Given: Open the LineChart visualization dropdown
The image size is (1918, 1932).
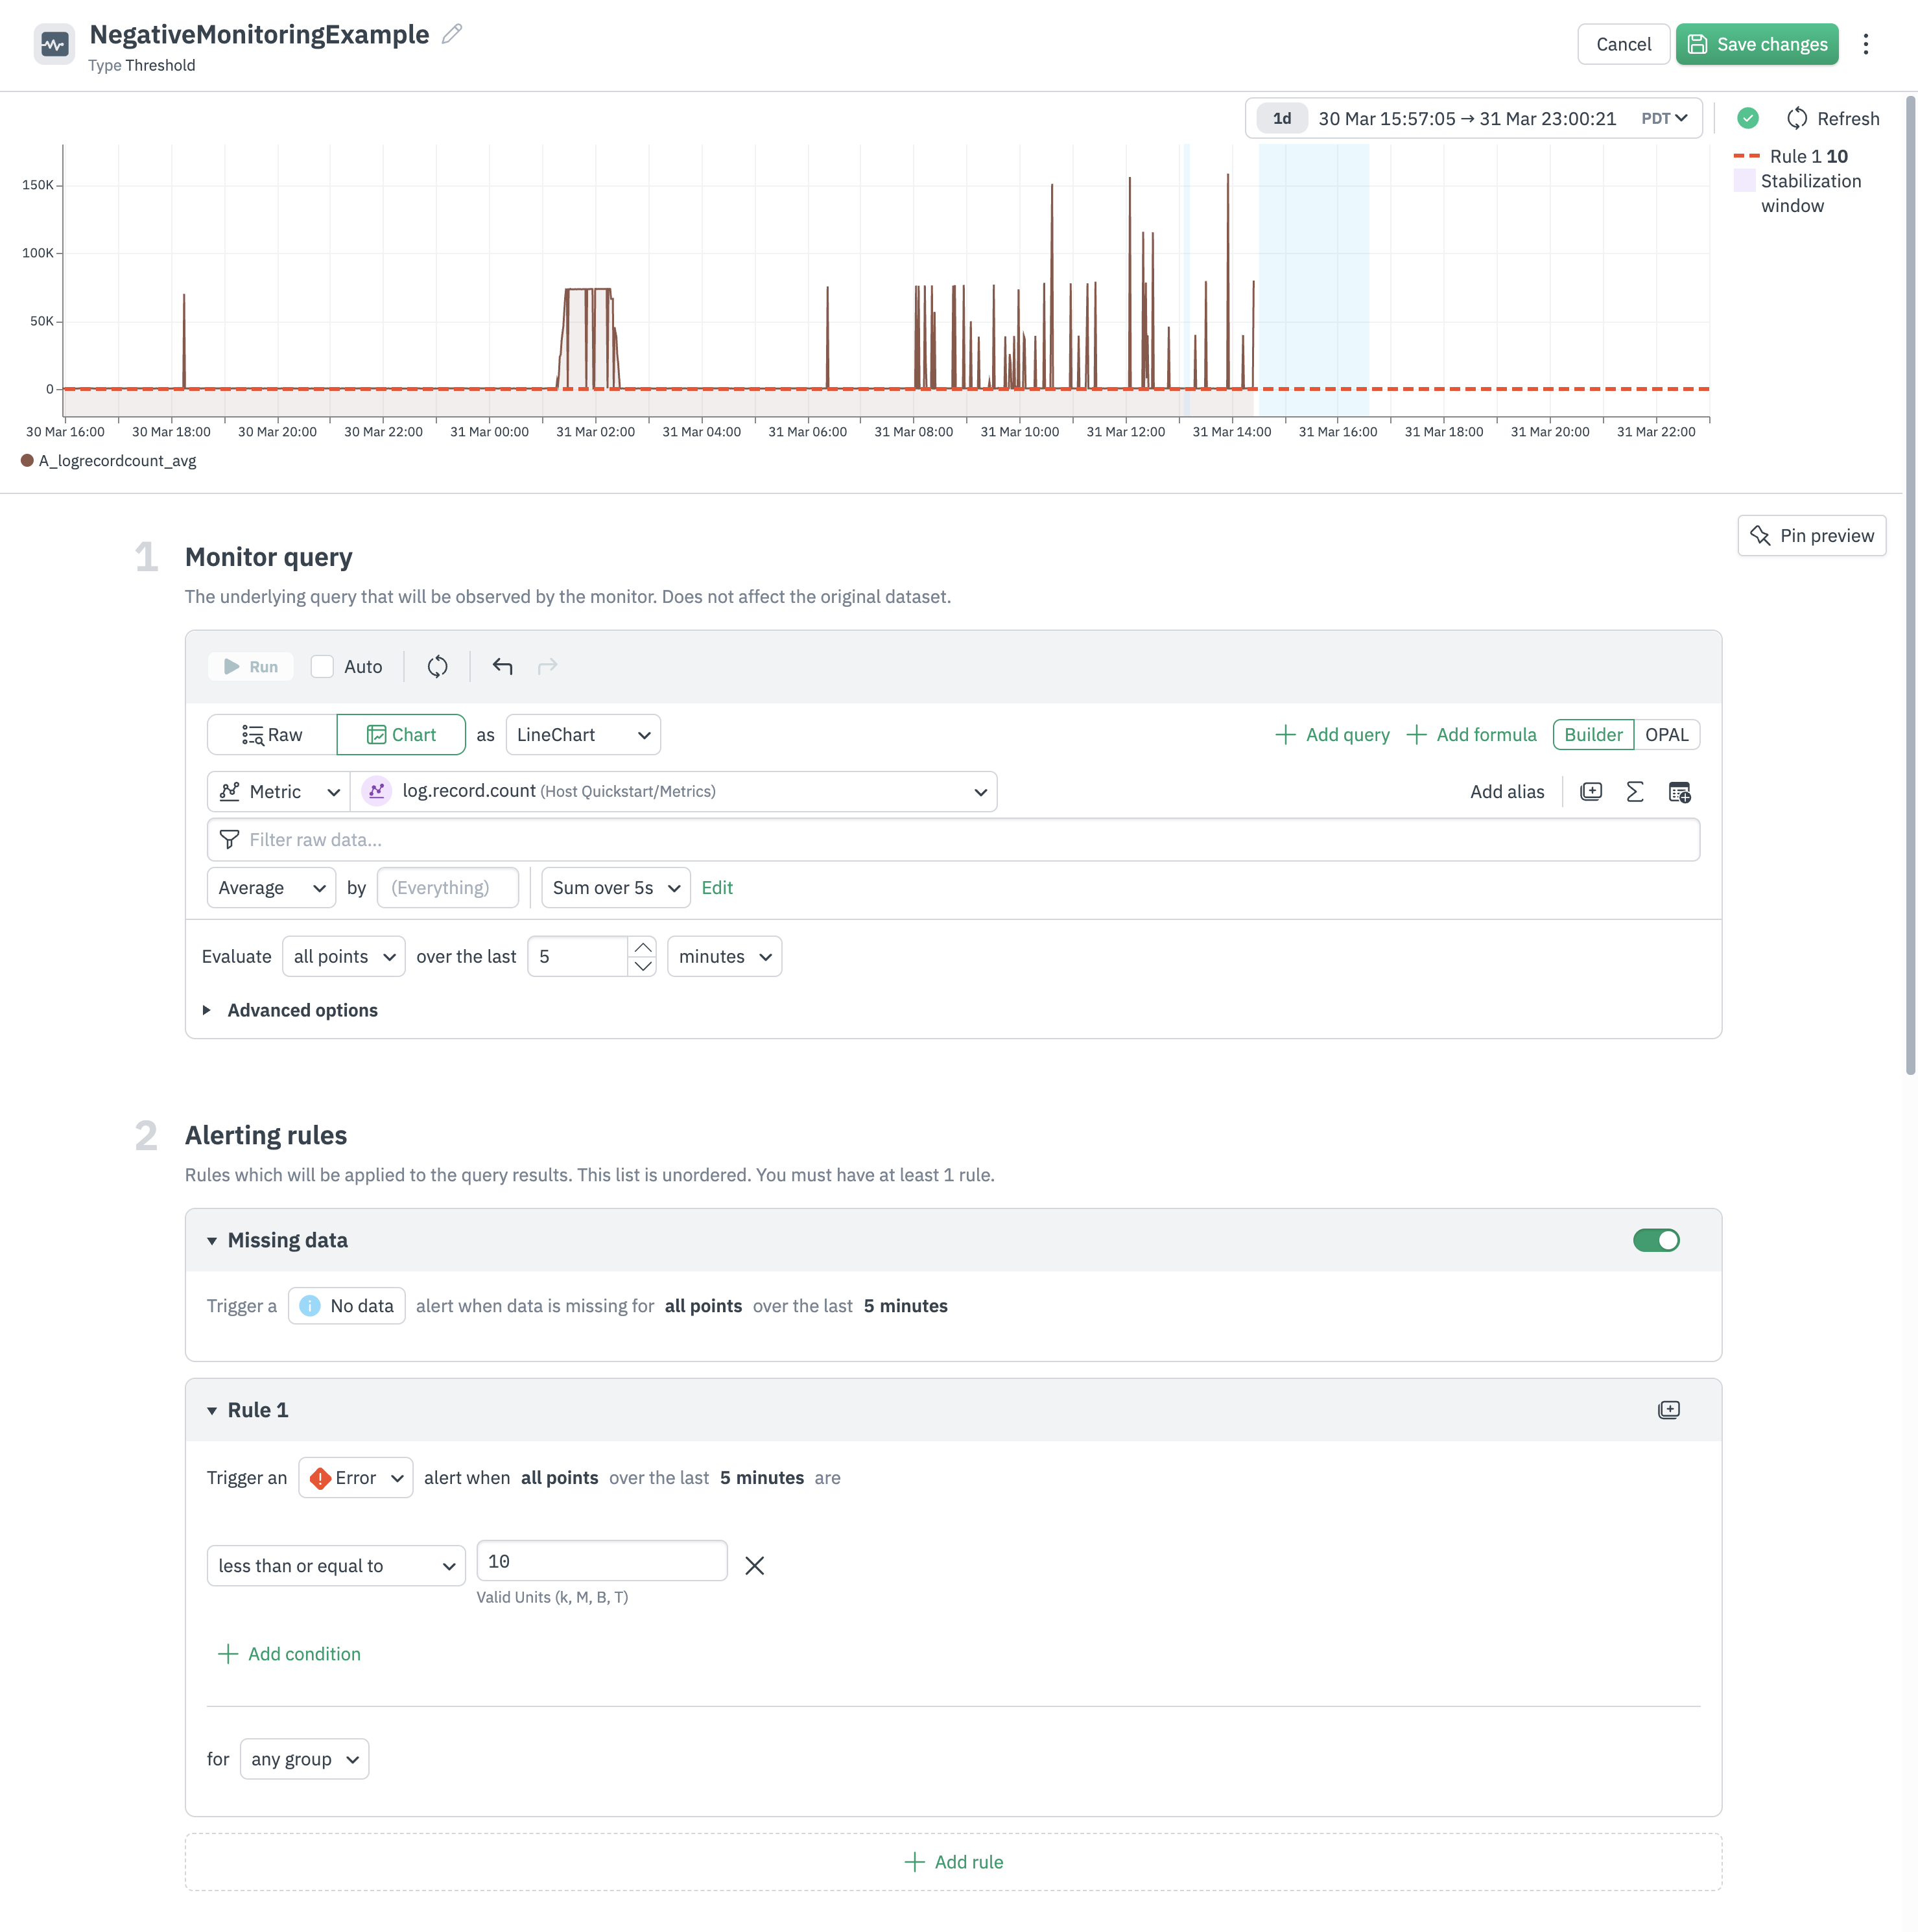Looking at the screenshot, I should pos(583,735).
